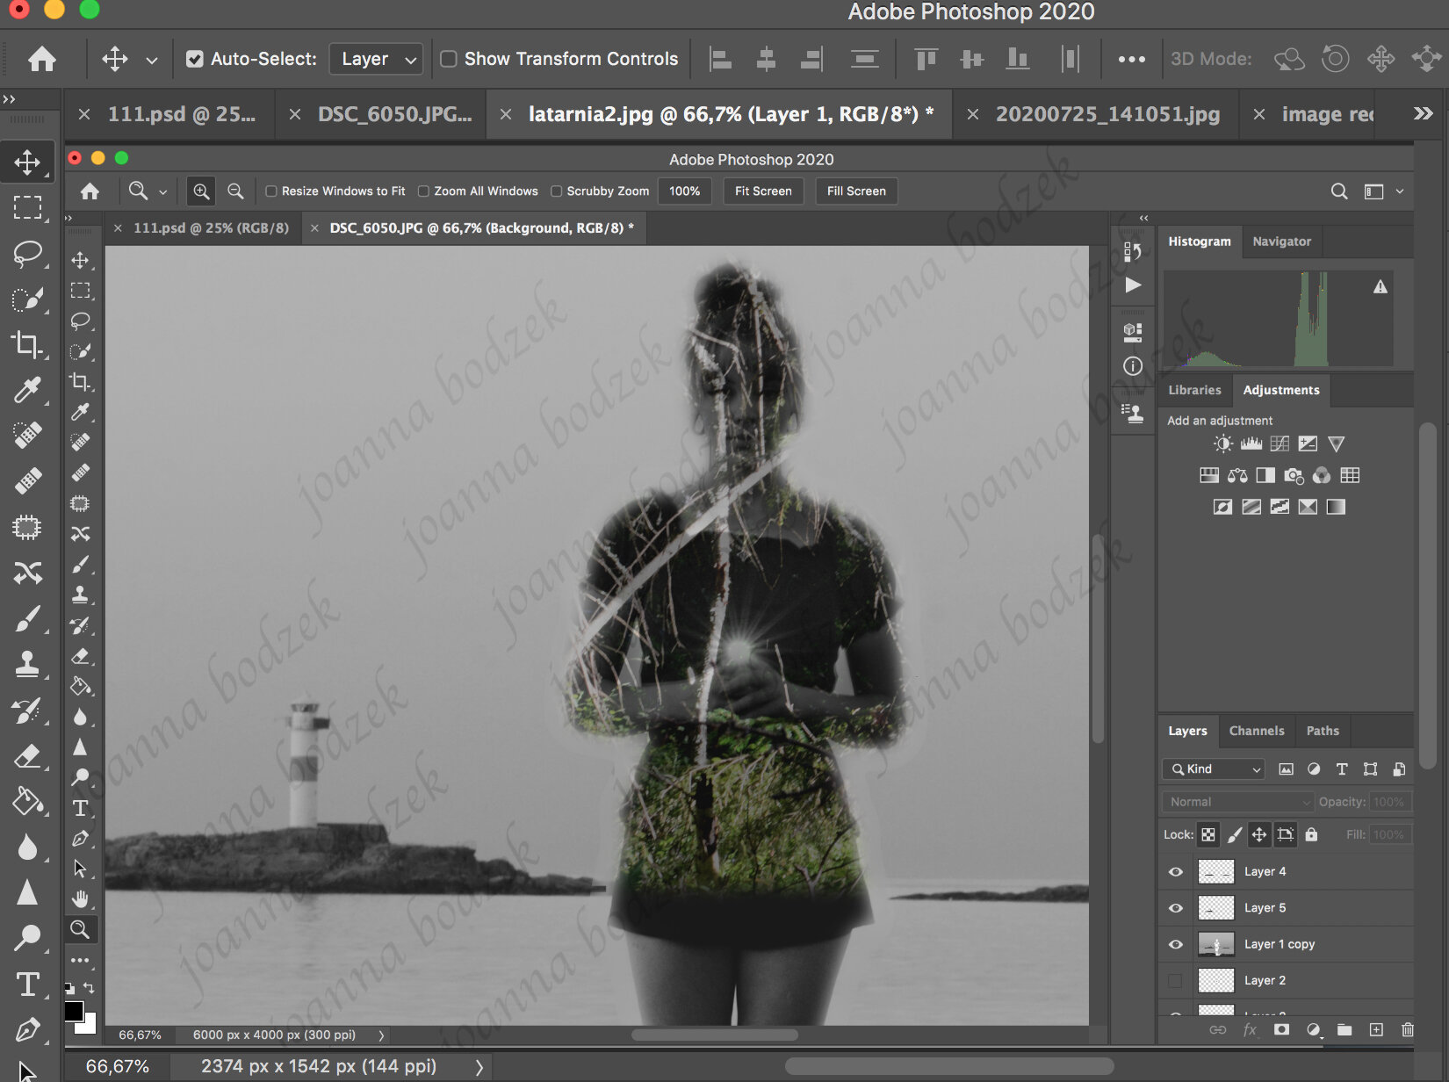Open the Actions panel play icon
Viewport: 1449px width, 1082px height.
1133,285
